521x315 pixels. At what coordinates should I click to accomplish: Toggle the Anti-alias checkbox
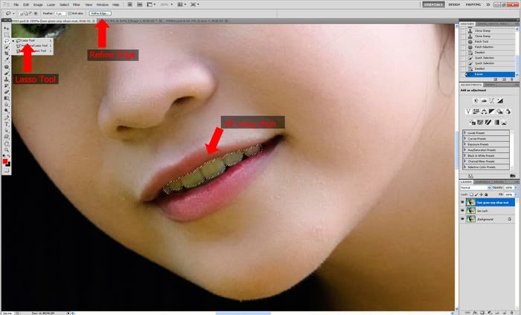[70, 13]
